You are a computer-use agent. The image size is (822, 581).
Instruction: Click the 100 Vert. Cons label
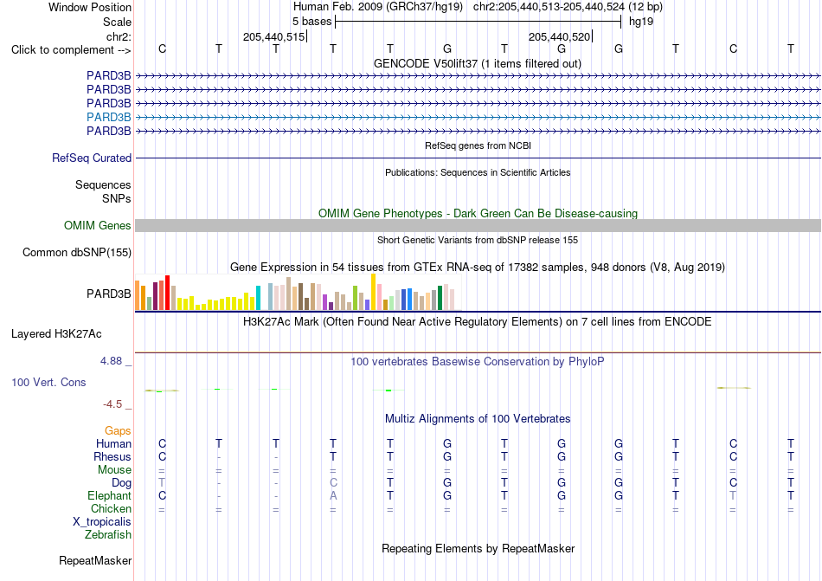(48, 382)
